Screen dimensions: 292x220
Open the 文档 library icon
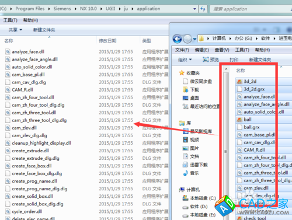pos(186,156)
